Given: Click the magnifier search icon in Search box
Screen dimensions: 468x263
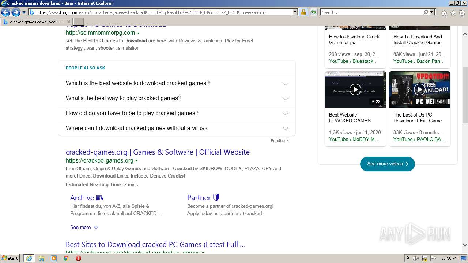Looking at the screenshot, I should click(x=426, y=12).
